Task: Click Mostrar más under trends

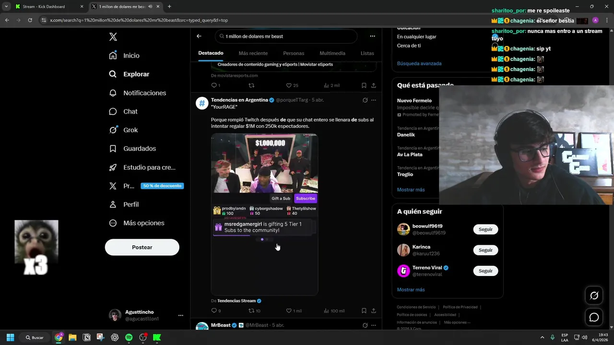Action: [411, 190]
